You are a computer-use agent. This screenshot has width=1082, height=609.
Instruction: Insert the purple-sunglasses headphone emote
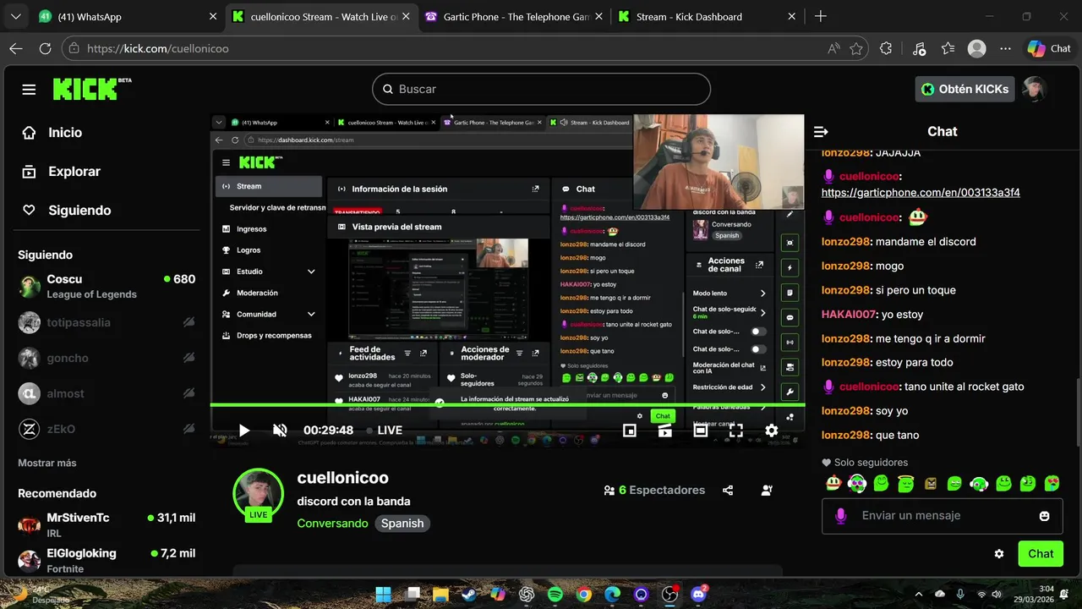click(857, 484)
